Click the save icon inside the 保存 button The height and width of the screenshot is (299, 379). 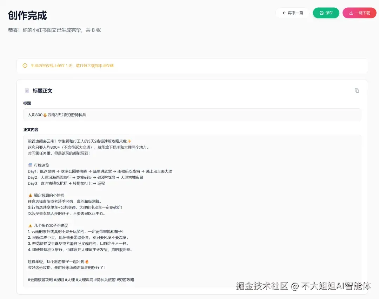(x=321, y=13)
